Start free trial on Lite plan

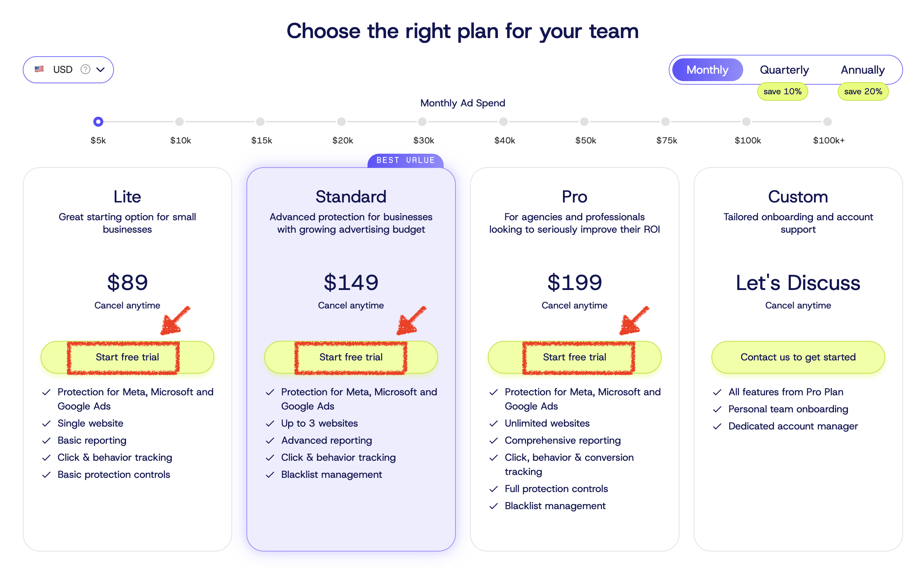point(127,357)
